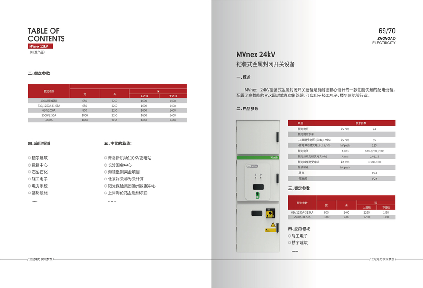The height and width of the screenshot is (288, 423).
Task: Click '楼宇建筑' in the right page list
Action: 299,243
